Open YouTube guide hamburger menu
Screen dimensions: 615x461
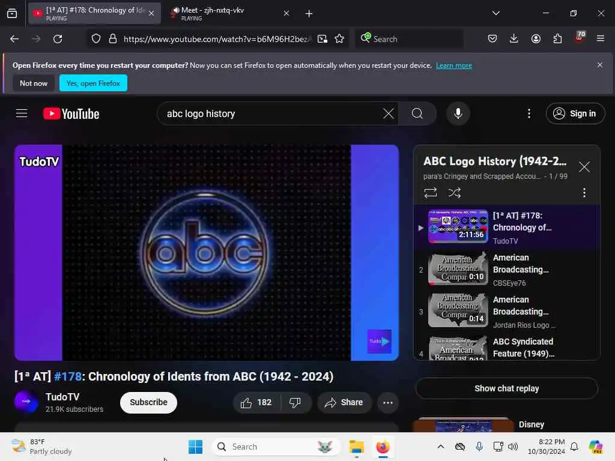click(22, 113)
